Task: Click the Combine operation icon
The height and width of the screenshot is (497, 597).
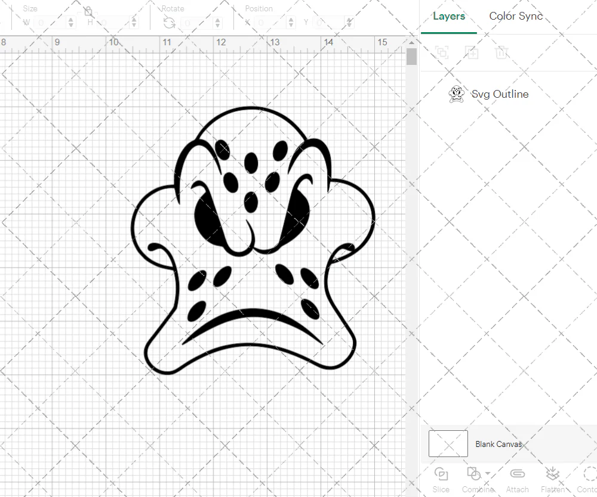Action: pos(475,474)
